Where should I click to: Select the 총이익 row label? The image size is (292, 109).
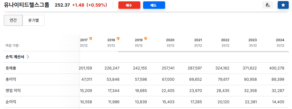(11, 79)
